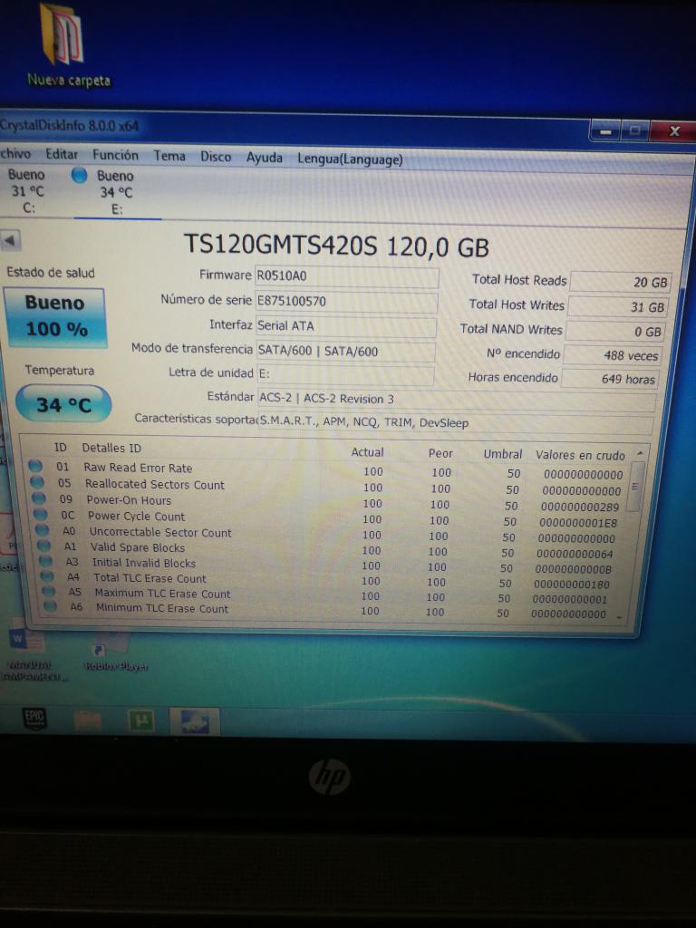Screen dimensions: 696x928
Task: Go to previous disk with left arrow
Action: pos(10,240)
